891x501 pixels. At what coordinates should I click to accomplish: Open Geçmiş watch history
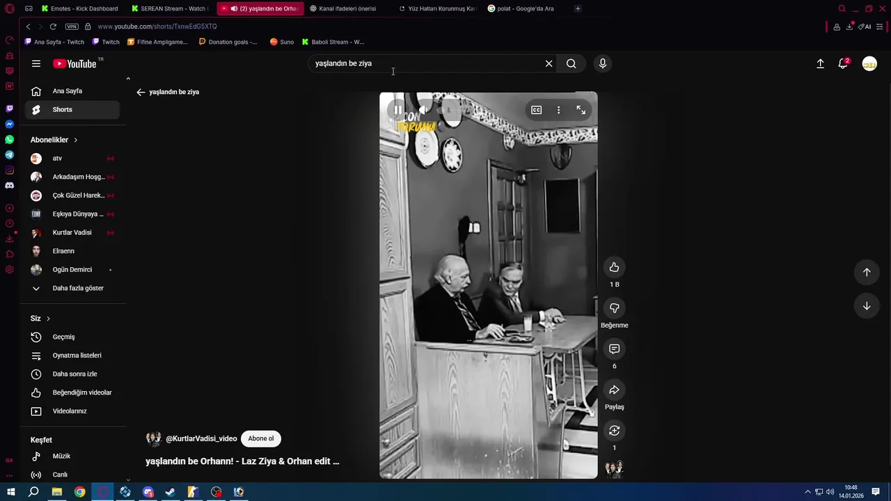72,337
